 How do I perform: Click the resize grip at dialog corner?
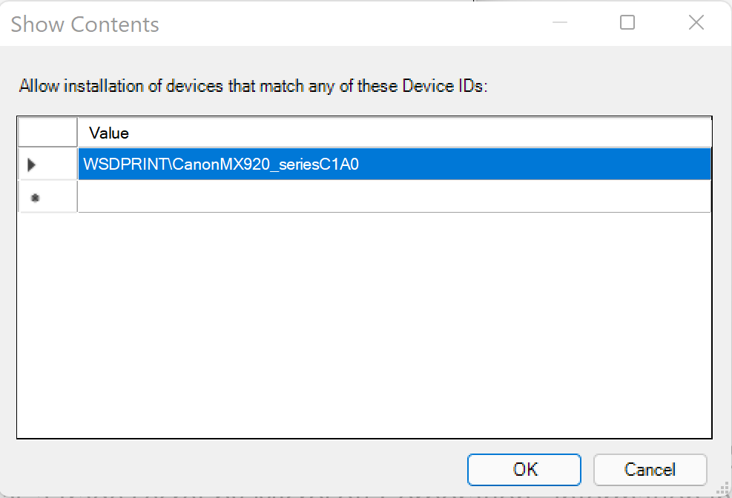pyautogui.click(x=723, y=490)
